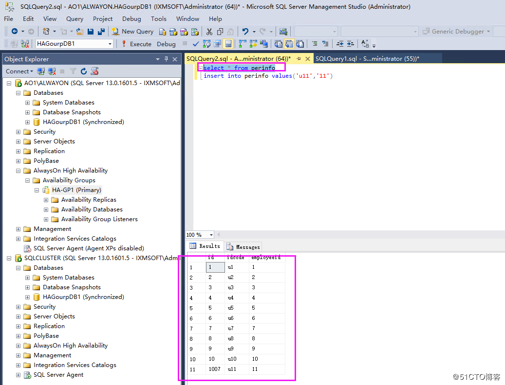Collapse the SQLCLUSTER server node
This screenshot has width=505, height=385.
click(x=9, y=258)
